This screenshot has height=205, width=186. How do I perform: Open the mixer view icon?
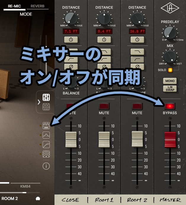(x=46, y=98)
